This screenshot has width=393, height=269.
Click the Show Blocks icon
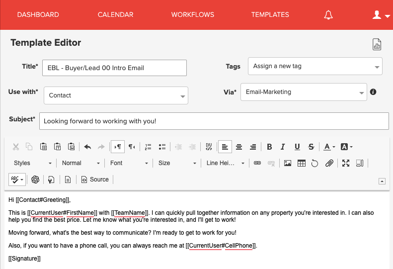(360, 163)
